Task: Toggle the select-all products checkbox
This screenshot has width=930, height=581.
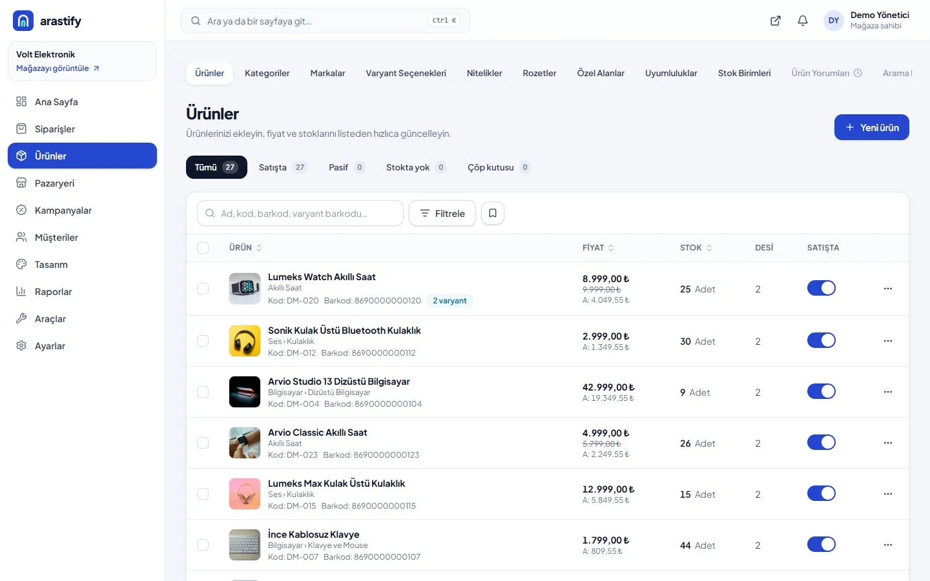Action: pyautogui.click(x=203, y=248)
